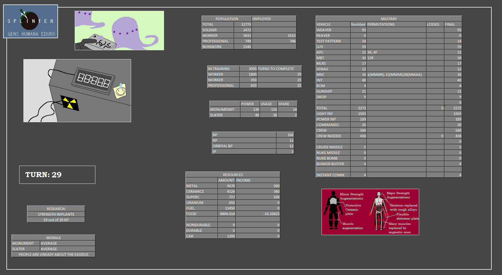This screenshot has height=275, width=502.
Task: Click the digital timer display on the bomb
Action: click(93, 80)
